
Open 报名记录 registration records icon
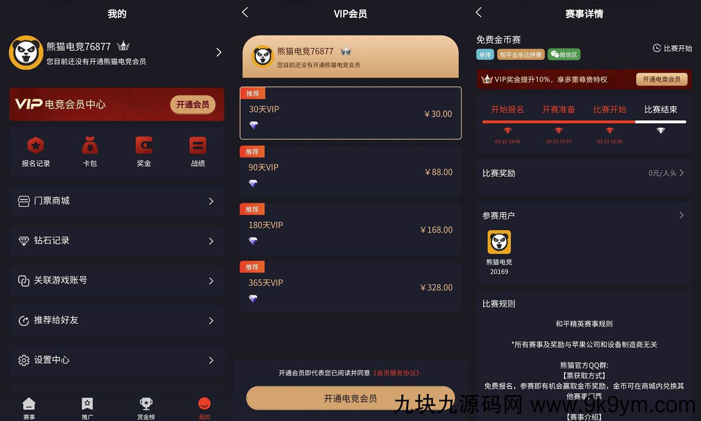[36, 152]
